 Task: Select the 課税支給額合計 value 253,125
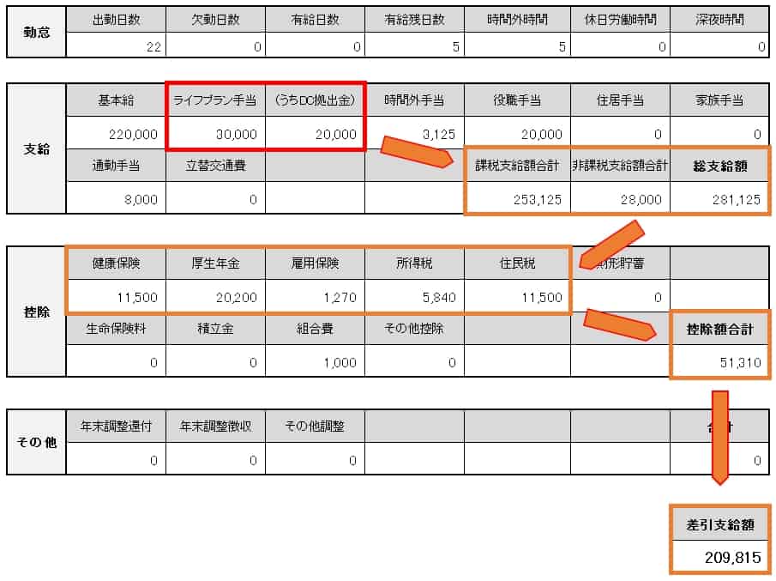click(x=516, y=198)
